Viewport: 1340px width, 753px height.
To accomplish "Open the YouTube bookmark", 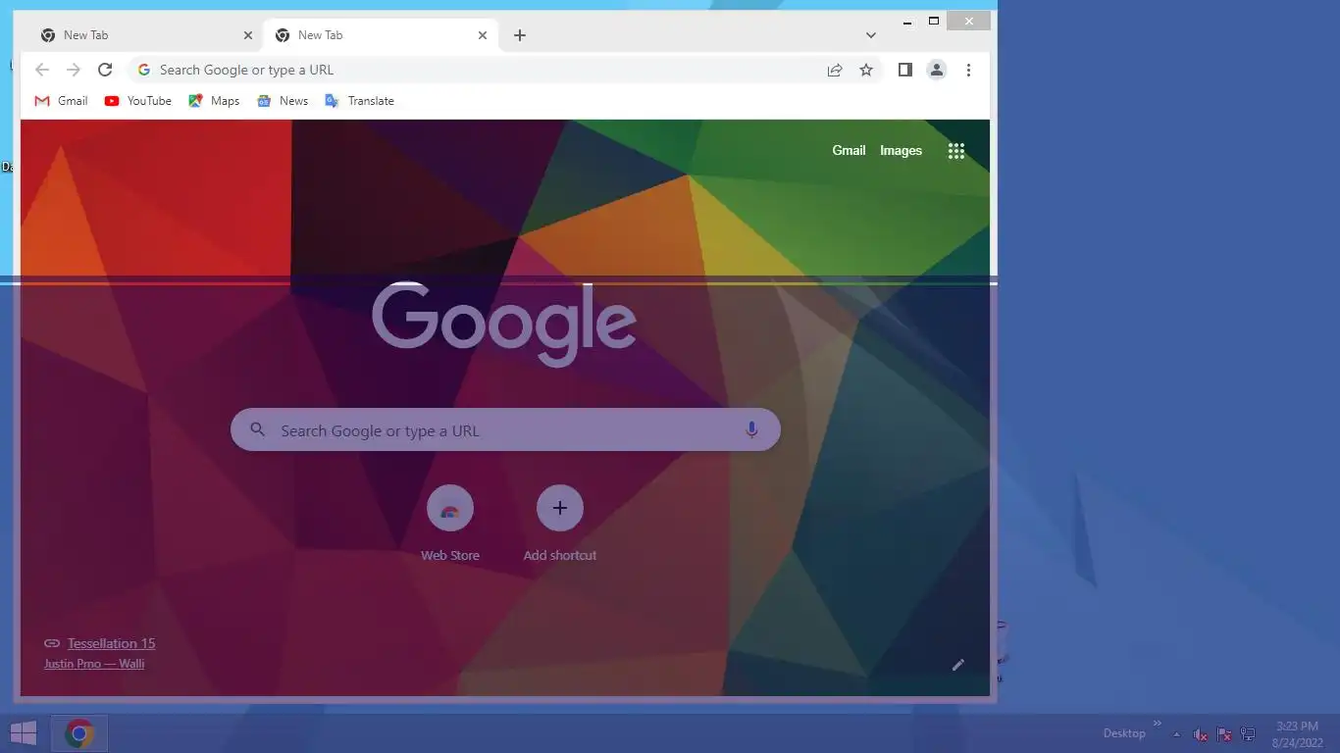I will [138, 101].
